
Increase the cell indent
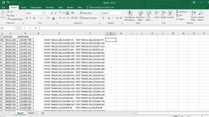tap(76, 18)
